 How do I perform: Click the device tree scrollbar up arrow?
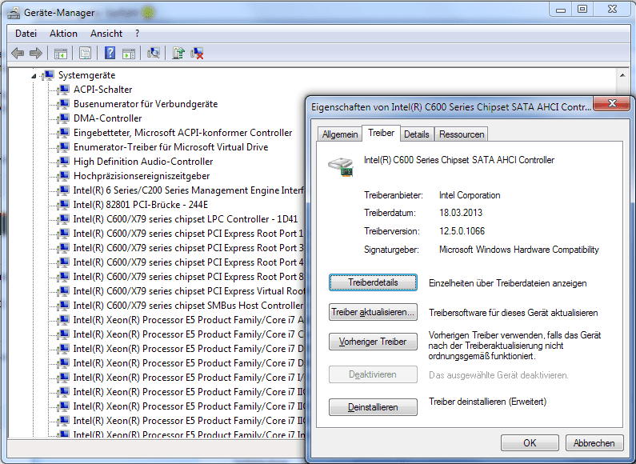(622, 75)
